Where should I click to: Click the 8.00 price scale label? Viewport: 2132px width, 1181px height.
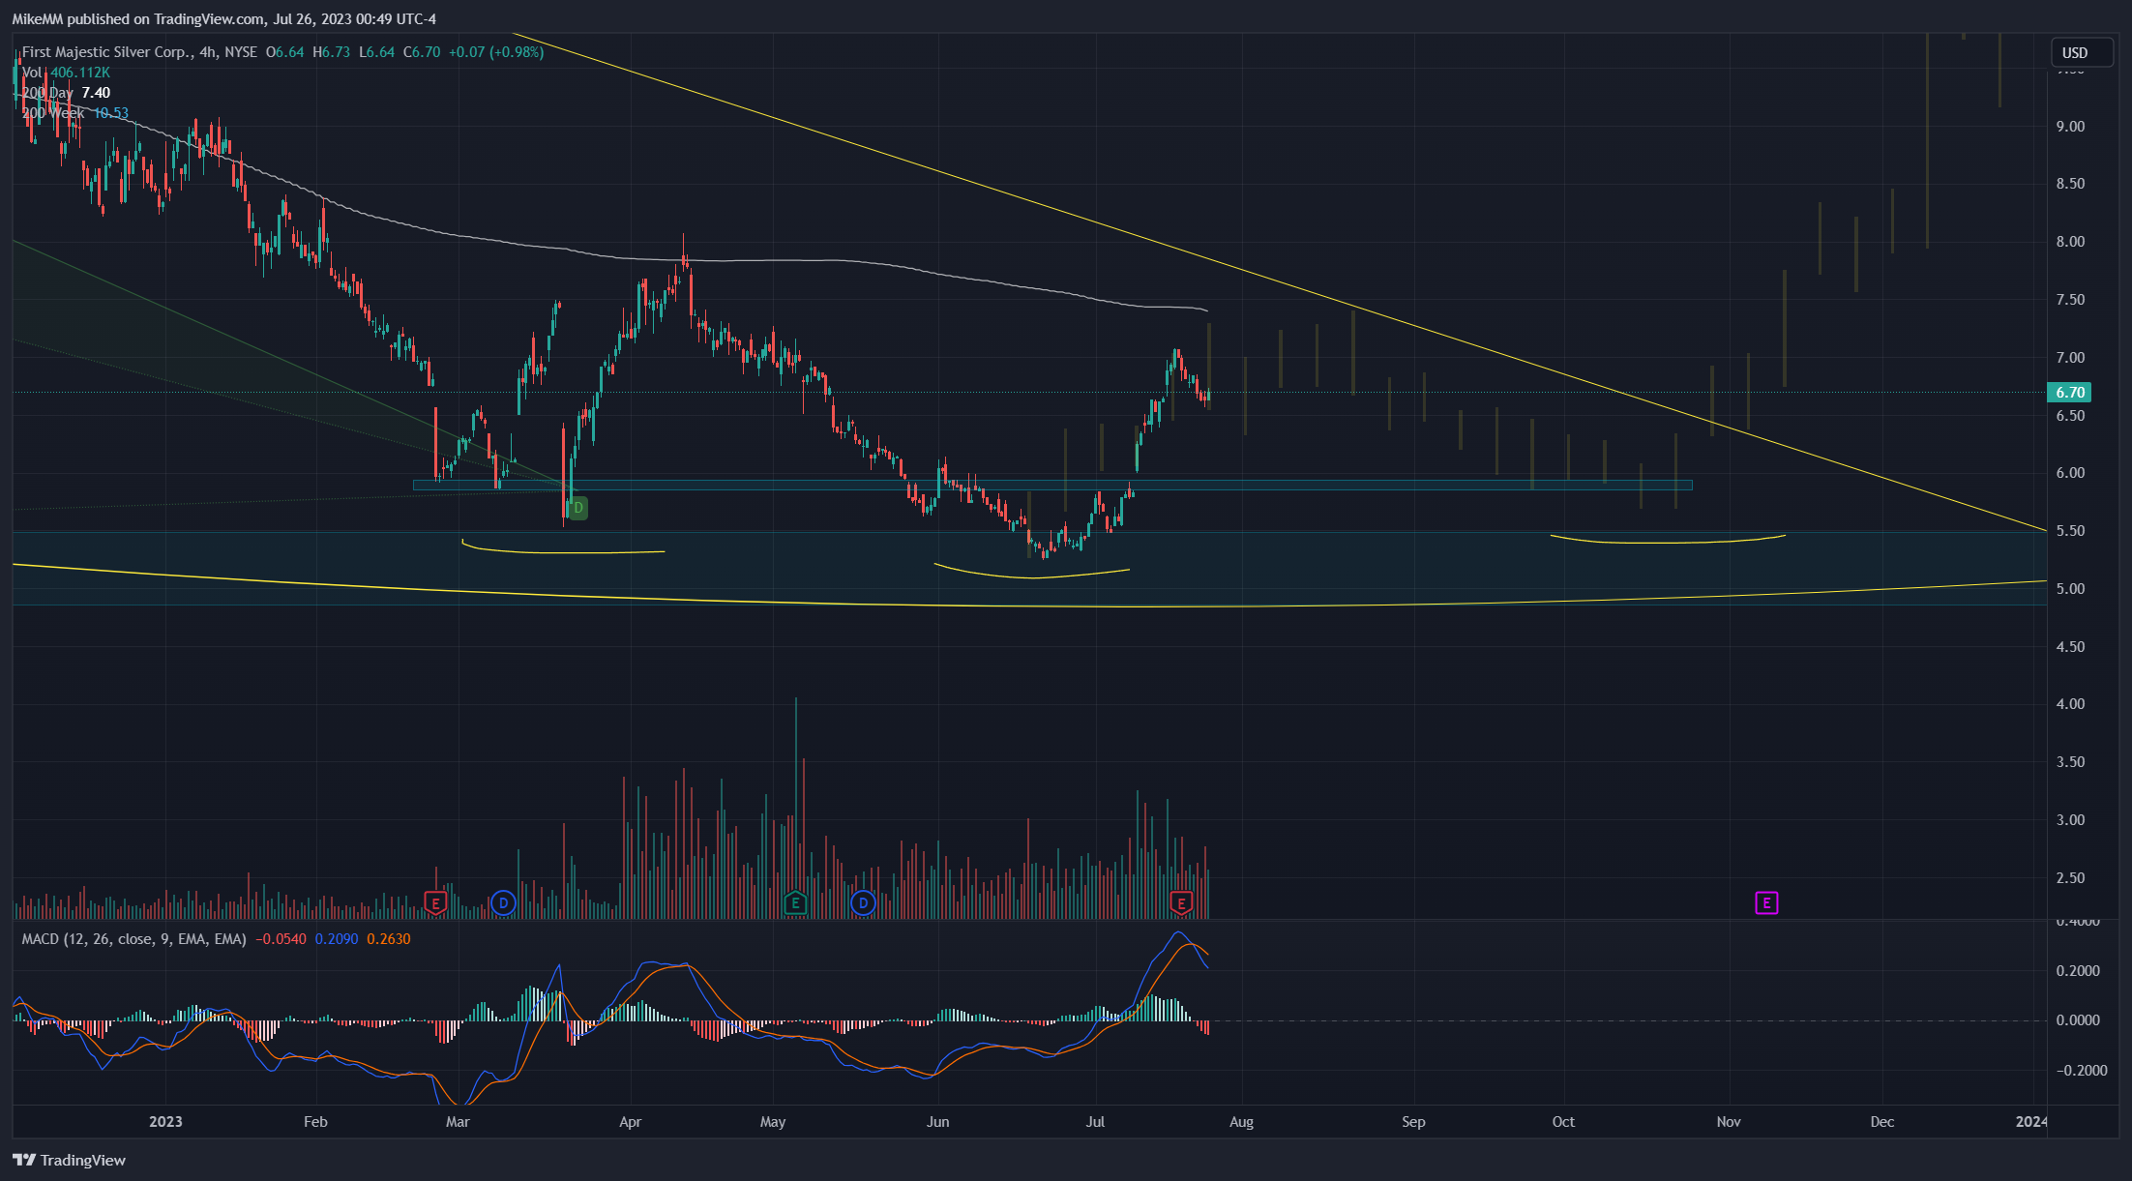pyautogui.click(x=2070, y=242)
